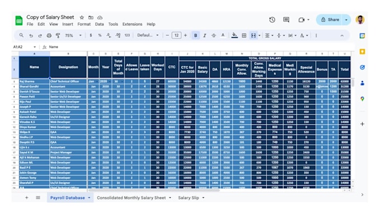Open horizontal align dropdown
Screen dimensions: 380x214
[x=269, y=35]
